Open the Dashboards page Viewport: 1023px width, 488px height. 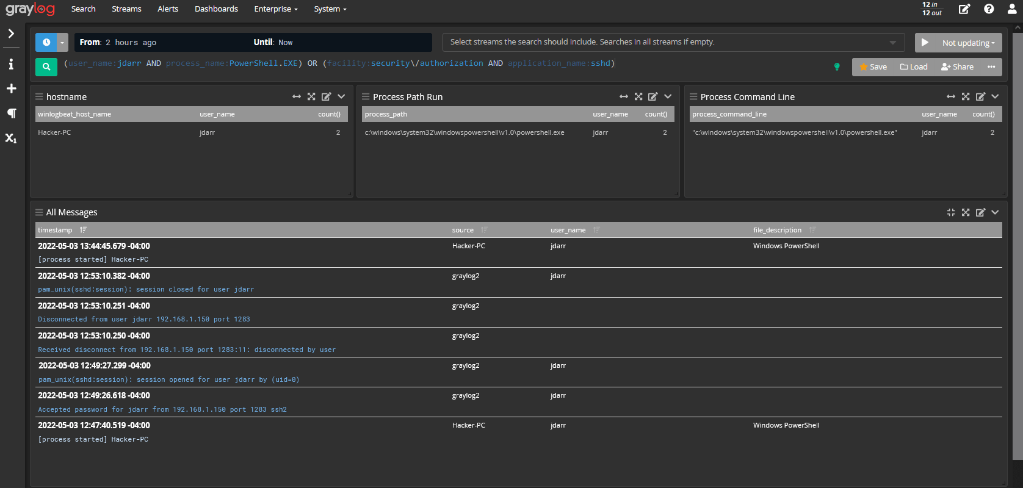pyautogui.click(x=216, y=9)
